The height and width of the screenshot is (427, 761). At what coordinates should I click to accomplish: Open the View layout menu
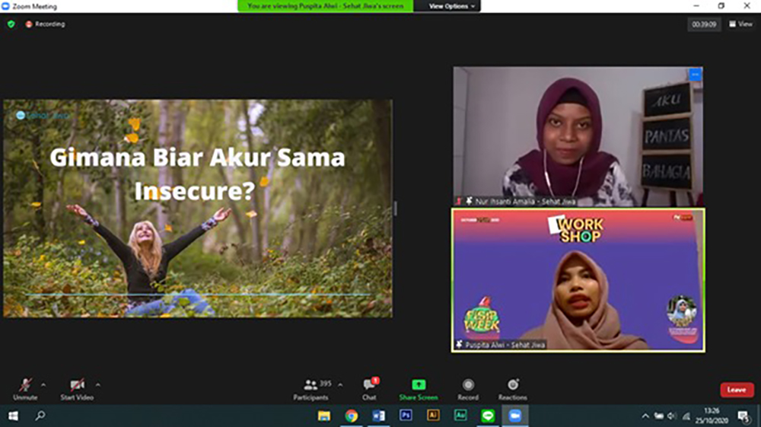coord(740,24)
